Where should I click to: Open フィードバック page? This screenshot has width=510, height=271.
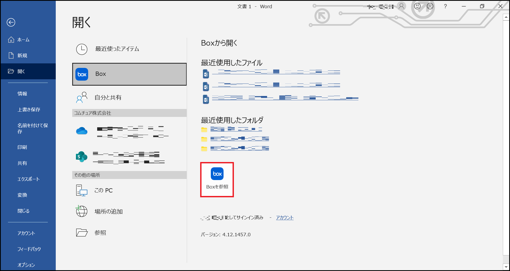[x=28, y=249]
